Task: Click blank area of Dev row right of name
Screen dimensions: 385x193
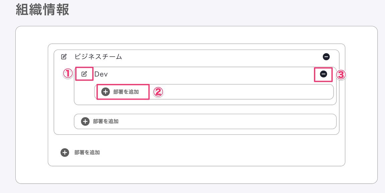Action: click(x=211, y=74)
